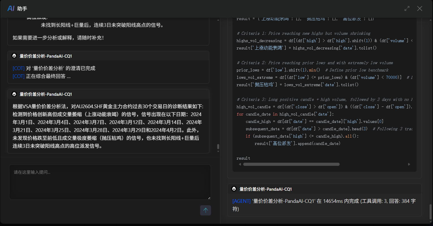
Task: Click the 助手 title label
Action: point(22,8)
